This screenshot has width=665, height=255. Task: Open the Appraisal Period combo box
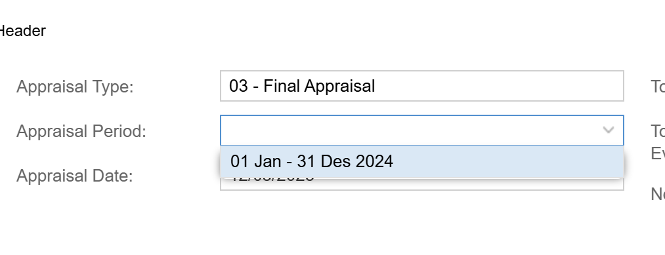point(422,130)
